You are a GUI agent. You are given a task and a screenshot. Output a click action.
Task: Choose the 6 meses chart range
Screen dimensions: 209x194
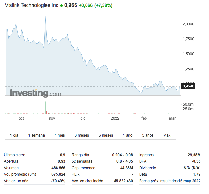pyautogui.click(x=106, y=135)
